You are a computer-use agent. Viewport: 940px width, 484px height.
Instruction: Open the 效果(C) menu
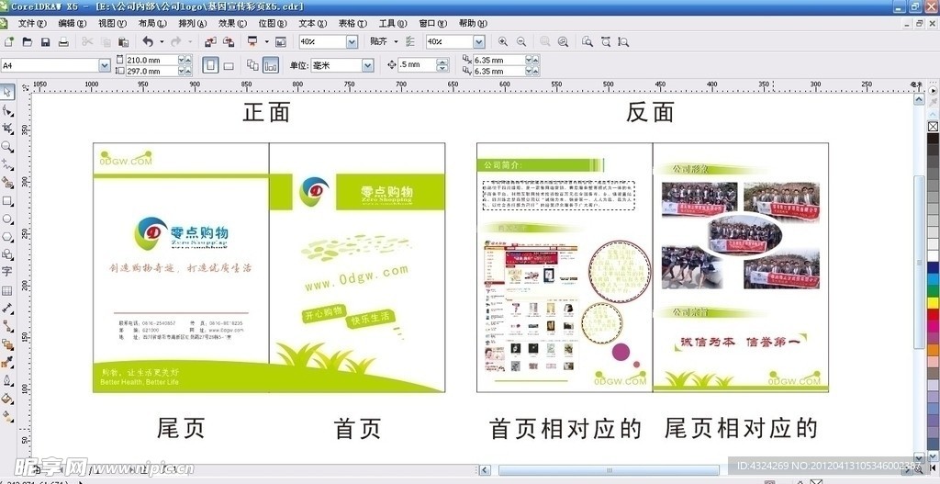232,23
